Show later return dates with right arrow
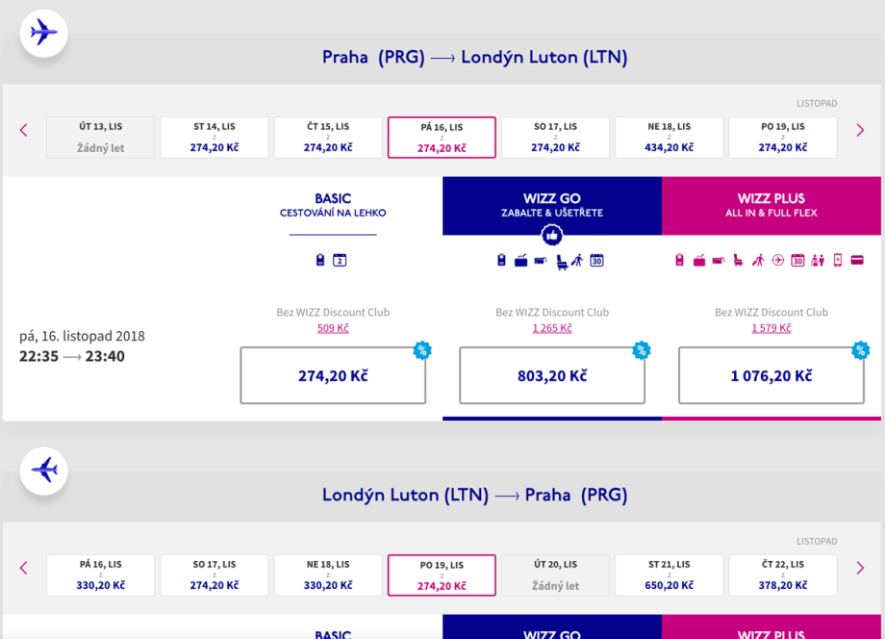Screen dimensions: 885x639 860,568
